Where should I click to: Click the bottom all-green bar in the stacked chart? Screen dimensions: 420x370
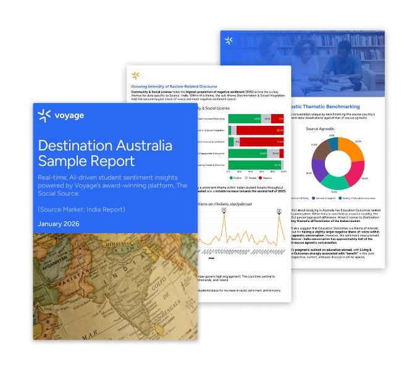[x=254, y=165]
